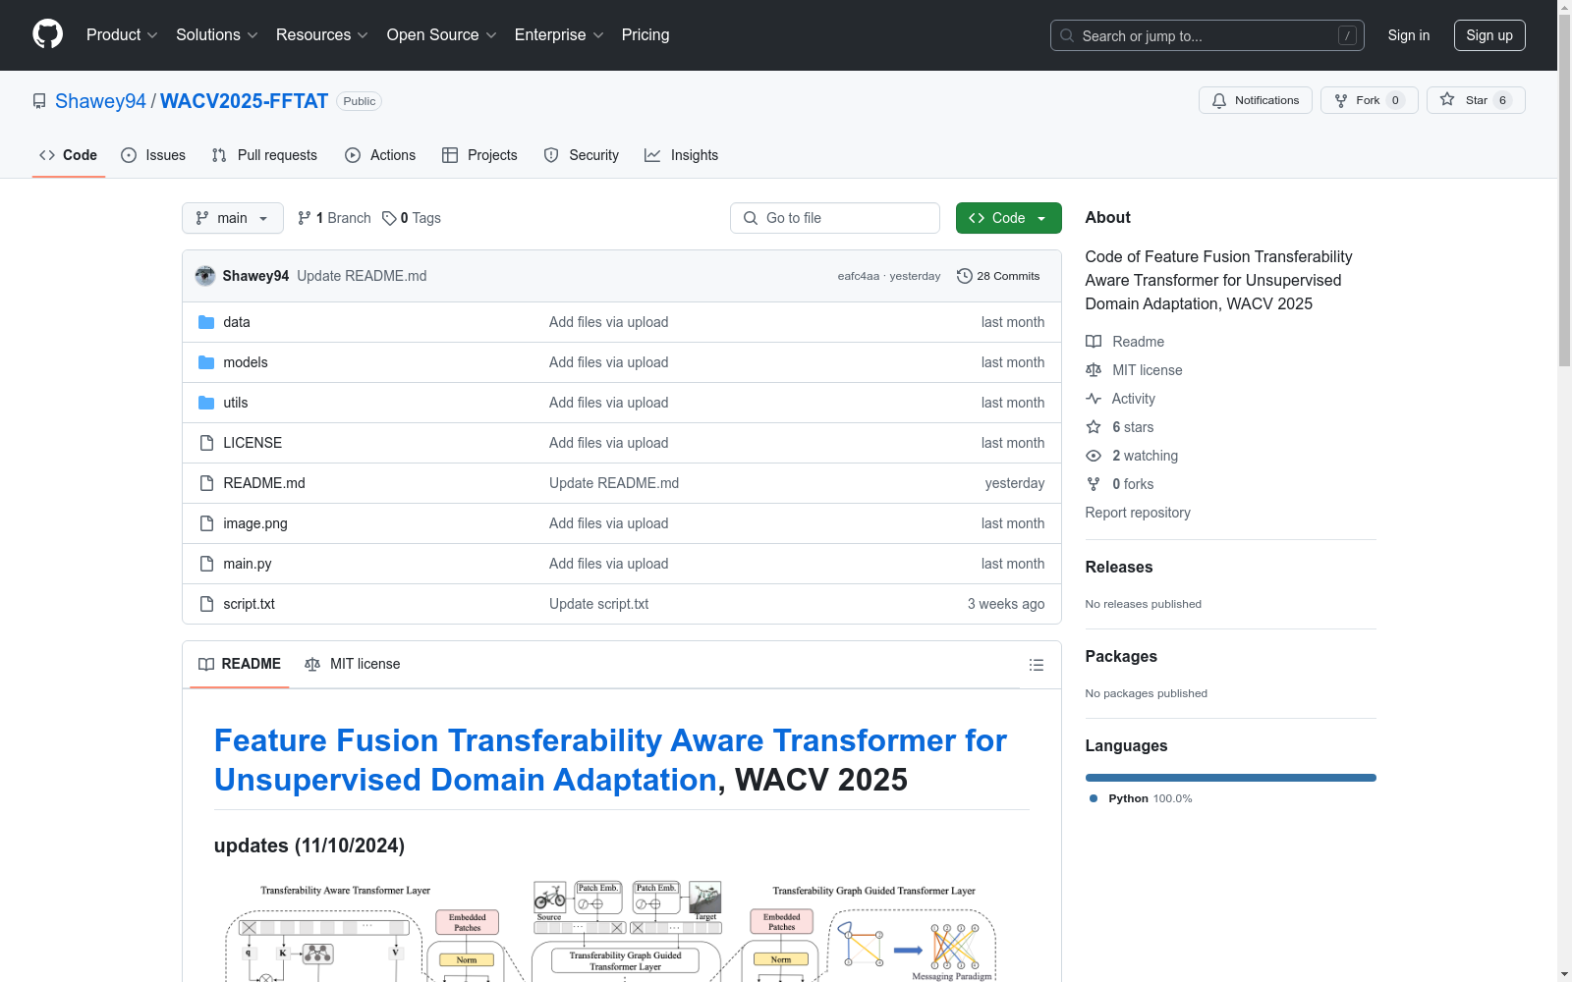Open the Code tab
The width and height of the screenshot is (1572, 982).
pos(68,155)
